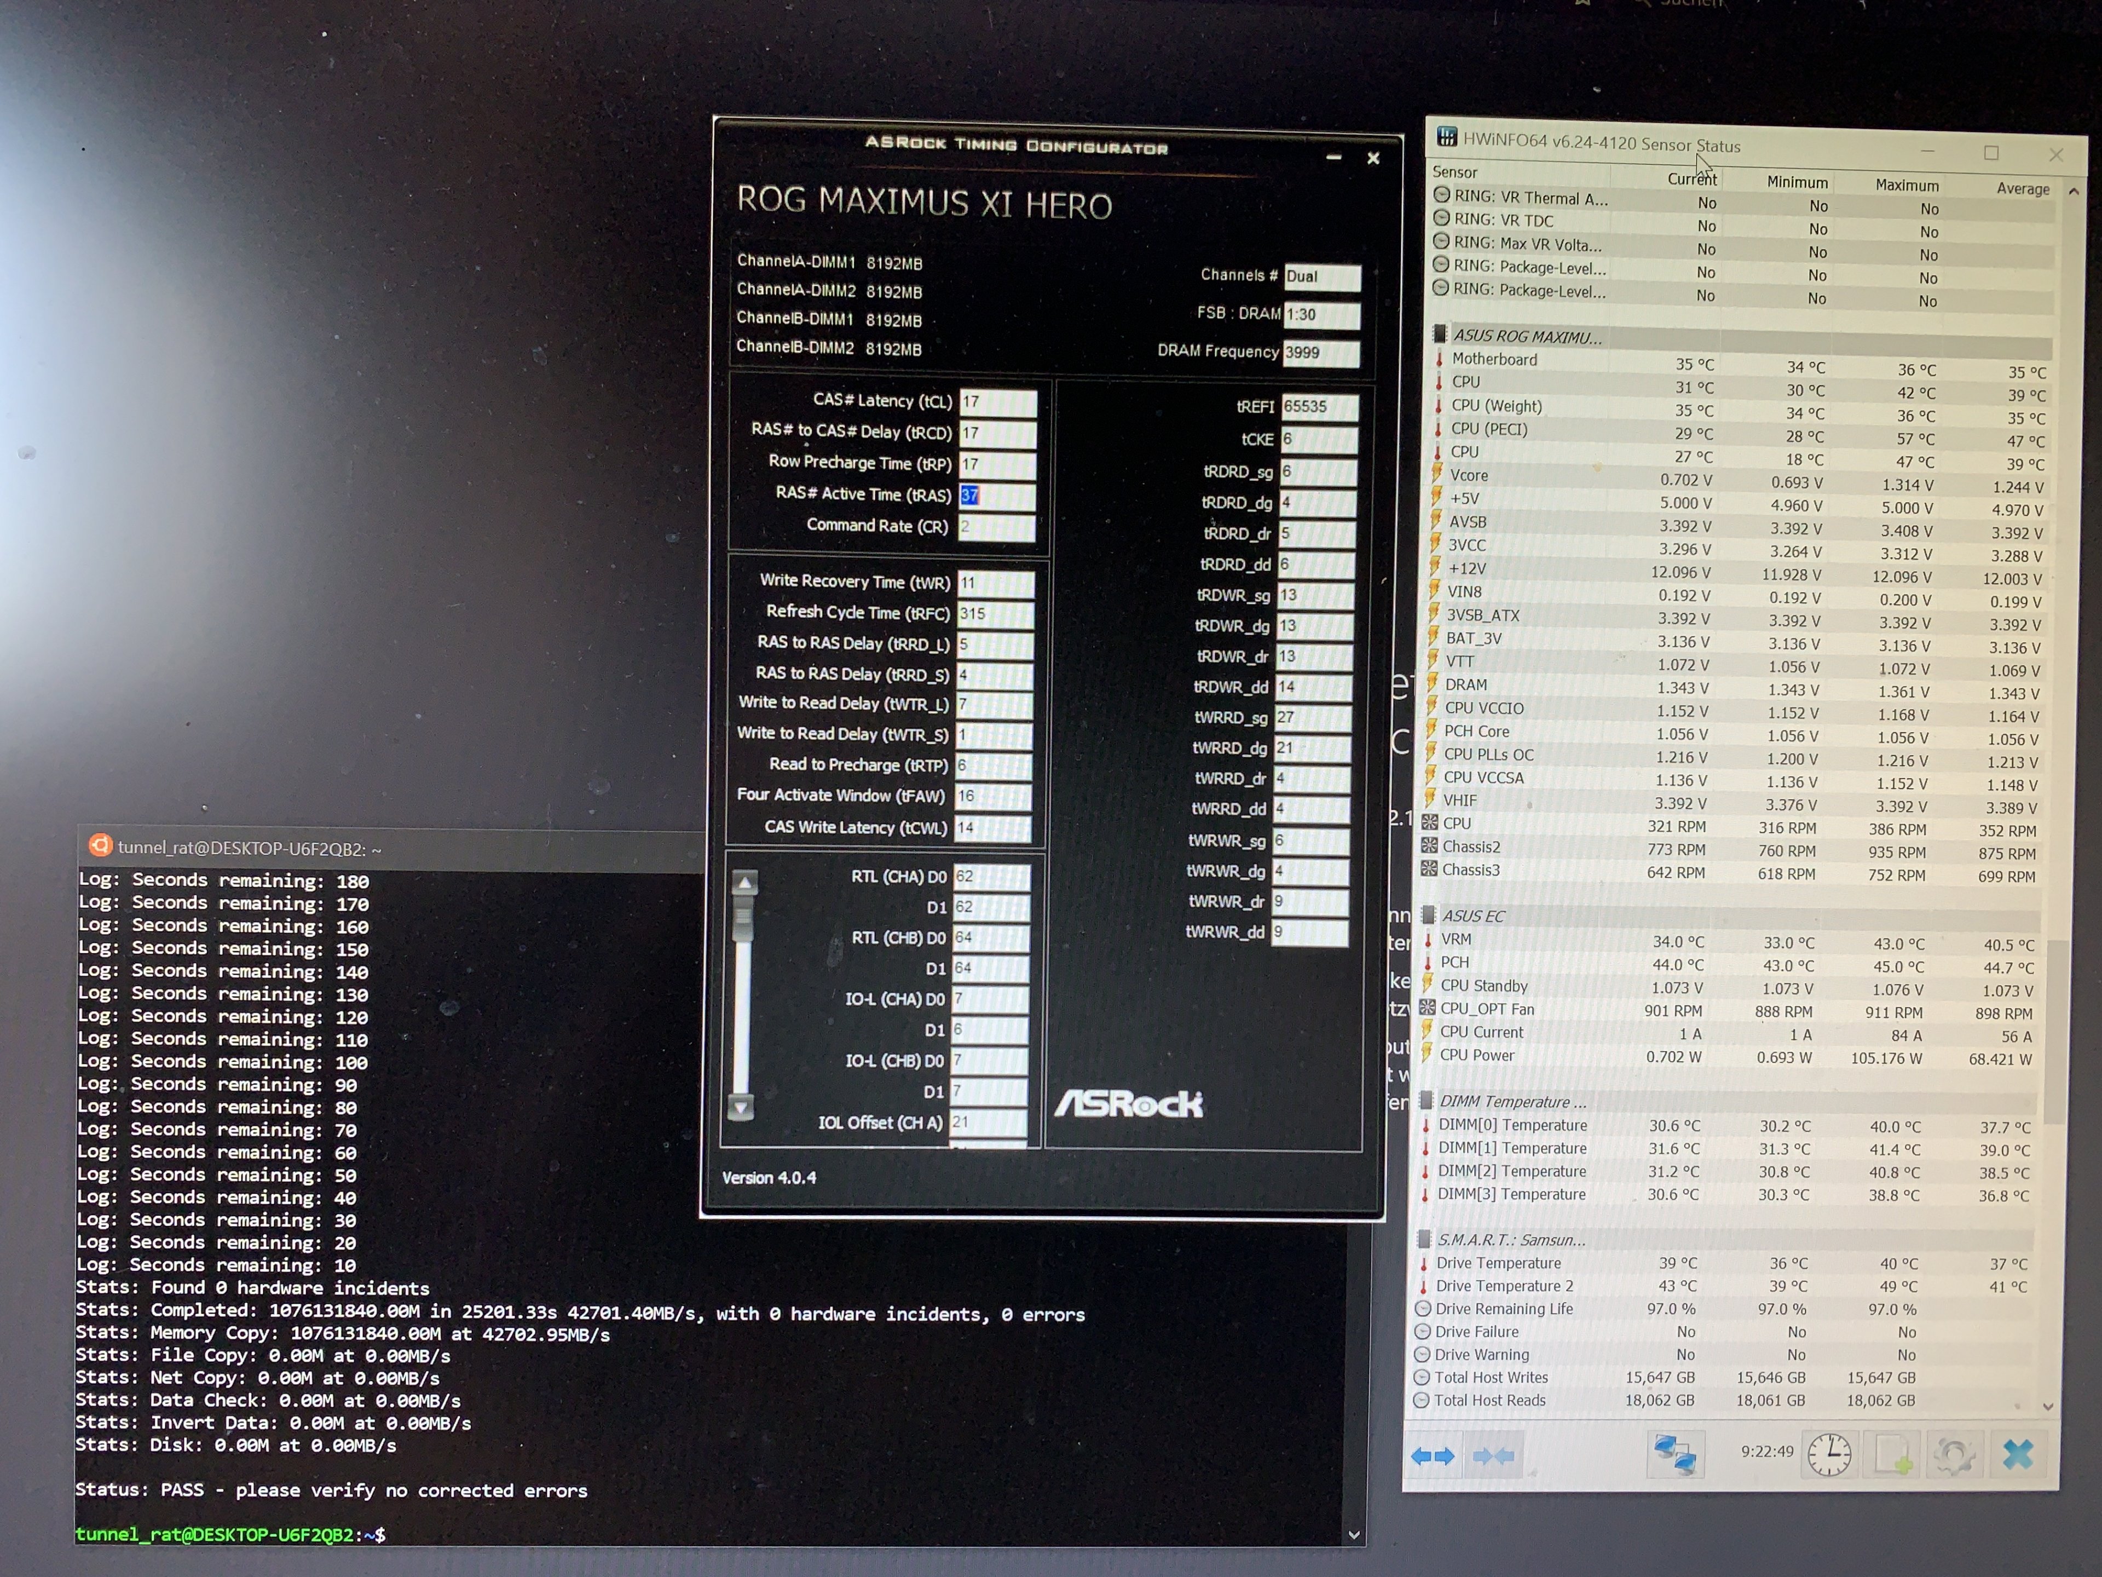Viewport: 2102px width, 1577px height.
Task: Close sensors with the blue X icon
Action: click(2017, 1454)
